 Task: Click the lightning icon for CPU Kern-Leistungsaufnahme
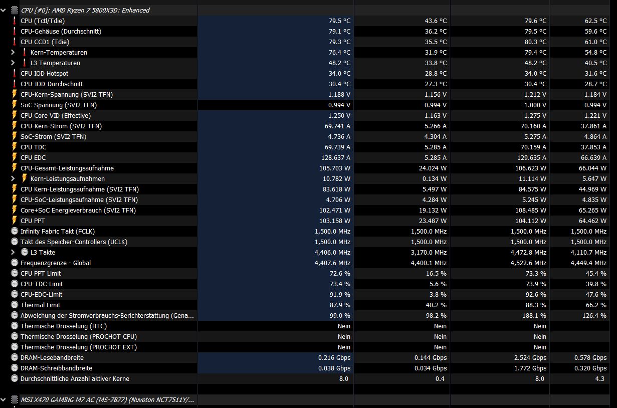14,189
